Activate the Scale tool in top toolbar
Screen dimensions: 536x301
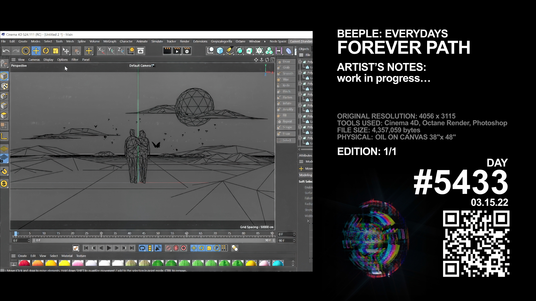coord(56,51)
